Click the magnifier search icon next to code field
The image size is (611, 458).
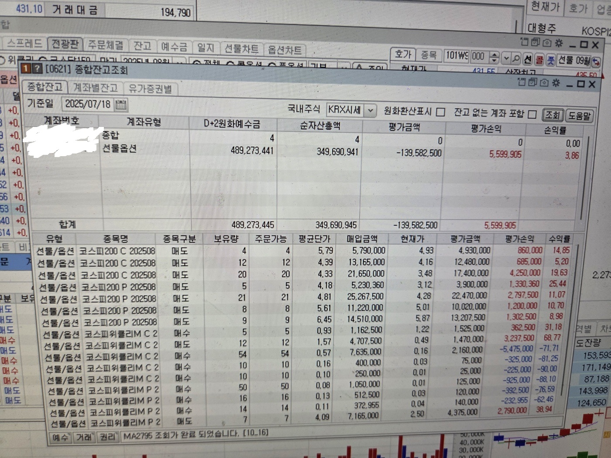[516, 58]
